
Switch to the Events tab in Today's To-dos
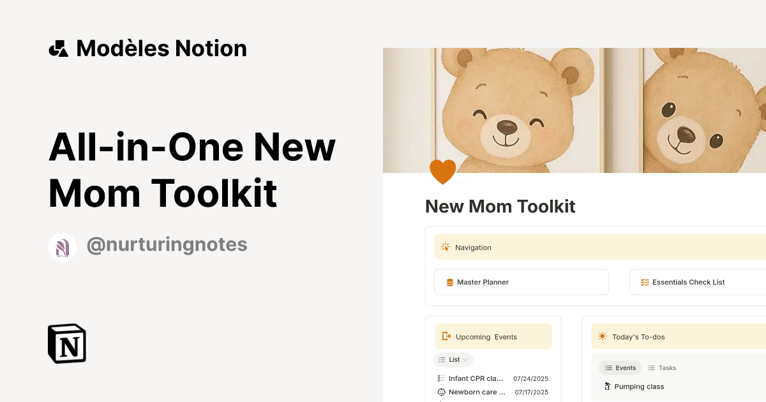pos(620,368)
